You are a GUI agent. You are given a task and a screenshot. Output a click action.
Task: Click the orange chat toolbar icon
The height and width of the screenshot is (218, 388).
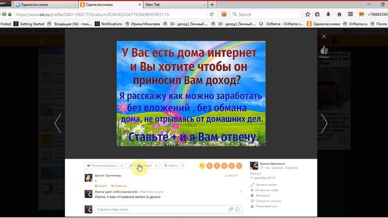point(361,15)
